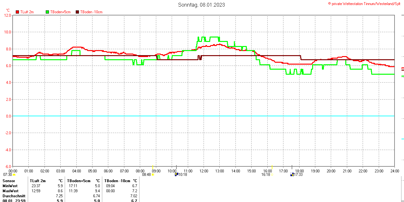Click the private Wetterstation Tinnum copyright text
This screenshot has width=404, height=202.
pos(365,3)
